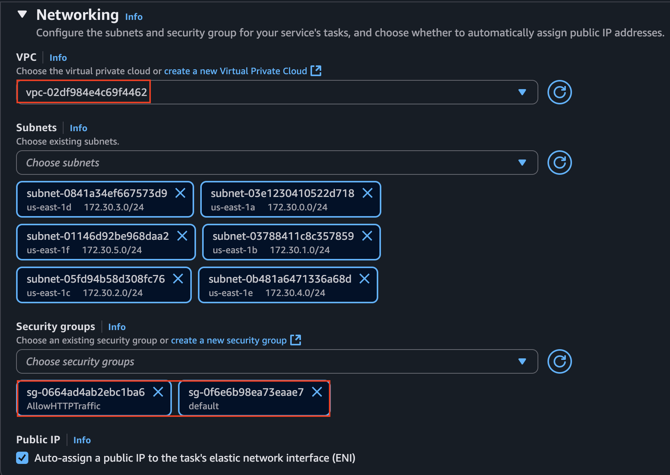Remove subnet-03788411c8c357859 in us-east-1b
This screenshot has height=475, width=670.
click(x=367, y=236)
